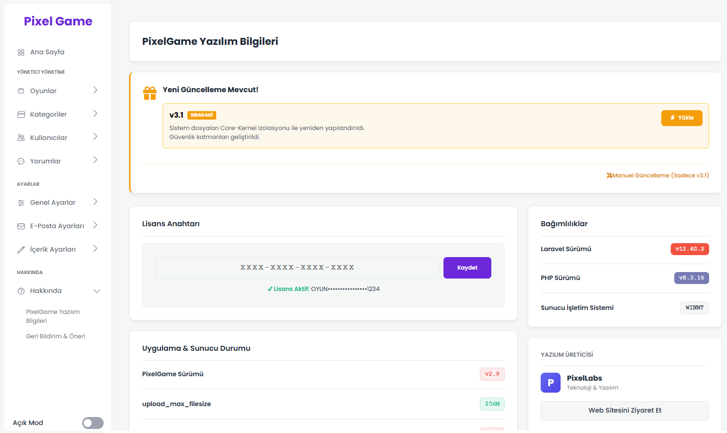
Task: Open the Kullanıcılar menu item
Action: tap(48, 138)
